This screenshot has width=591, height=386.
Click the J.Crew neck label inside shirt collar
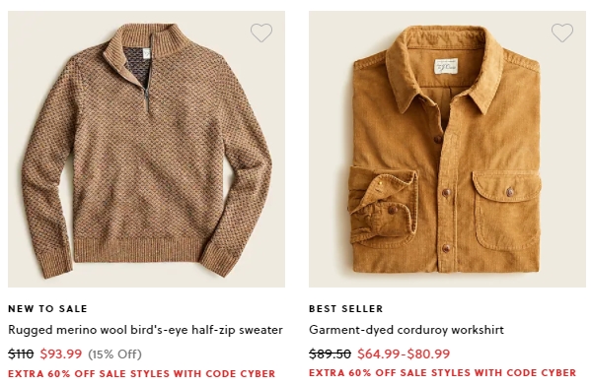(446, 67)
